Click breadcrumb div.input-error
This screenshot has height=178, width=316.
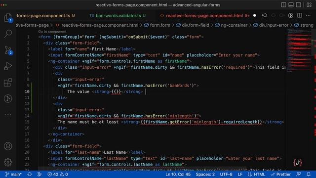[x=274, y=25]
